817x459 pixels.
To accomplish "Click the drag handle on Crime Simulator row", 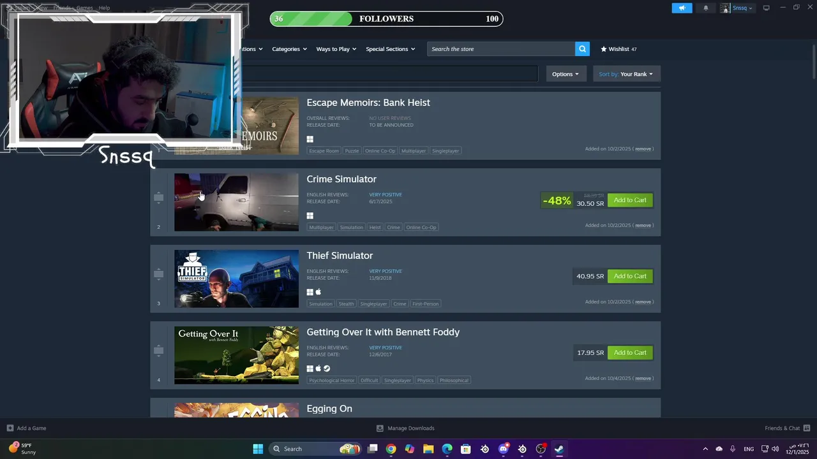I will point(159,198).
